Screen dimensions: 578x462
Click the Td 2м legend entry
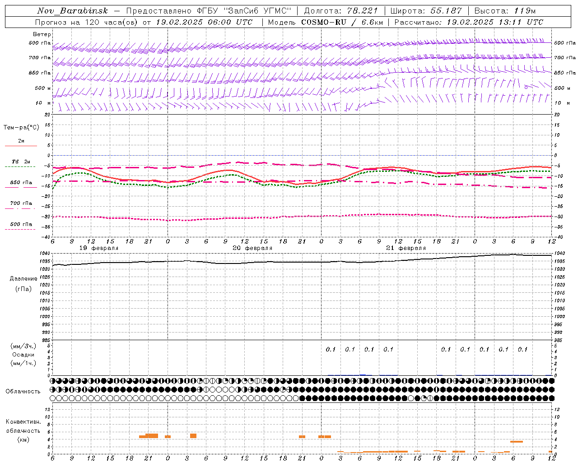(21, 162)
